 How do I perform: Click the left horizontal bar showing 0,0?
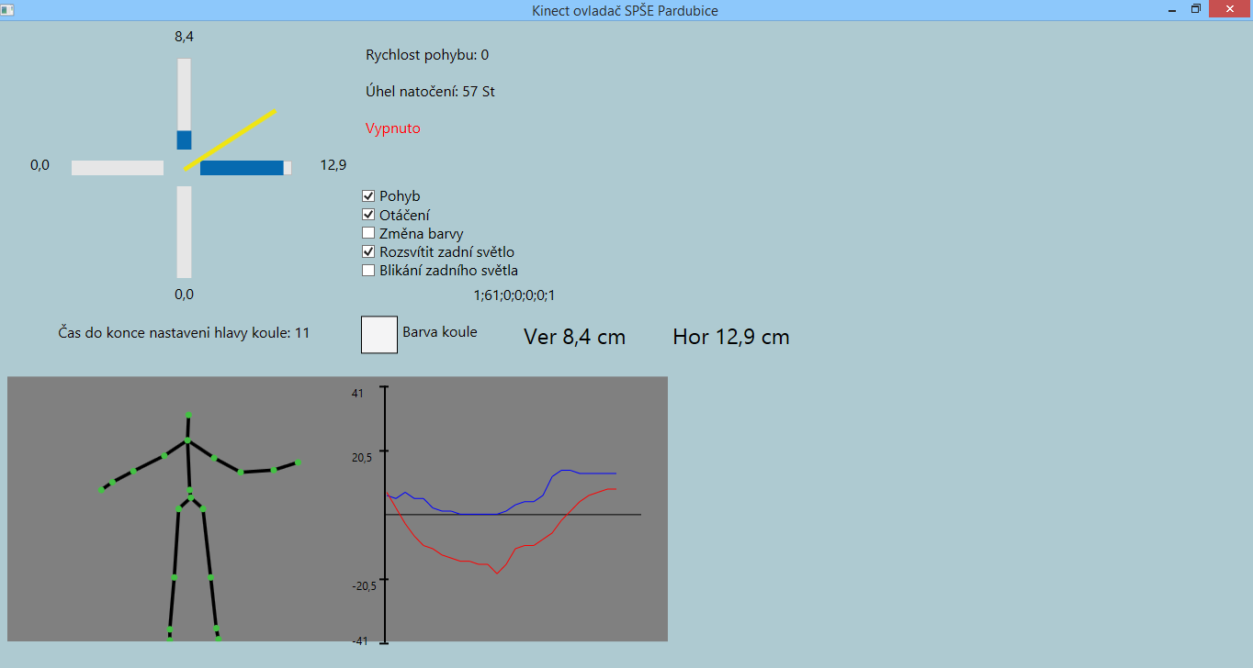(118, 168)
